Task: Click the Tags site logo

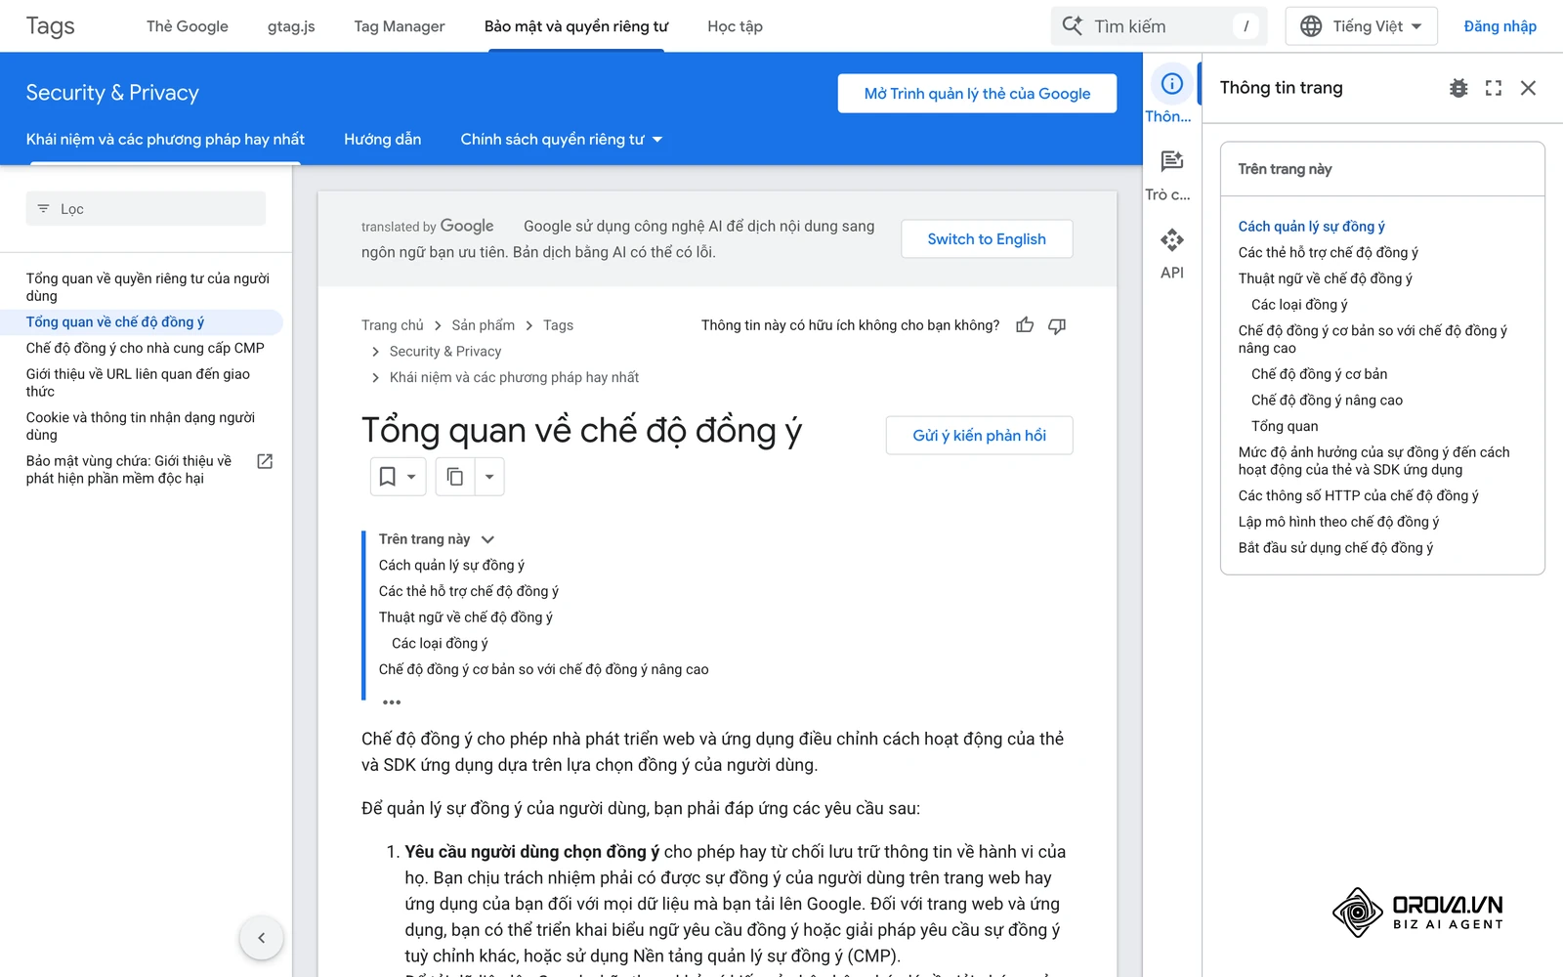Action: coord(51,26)
